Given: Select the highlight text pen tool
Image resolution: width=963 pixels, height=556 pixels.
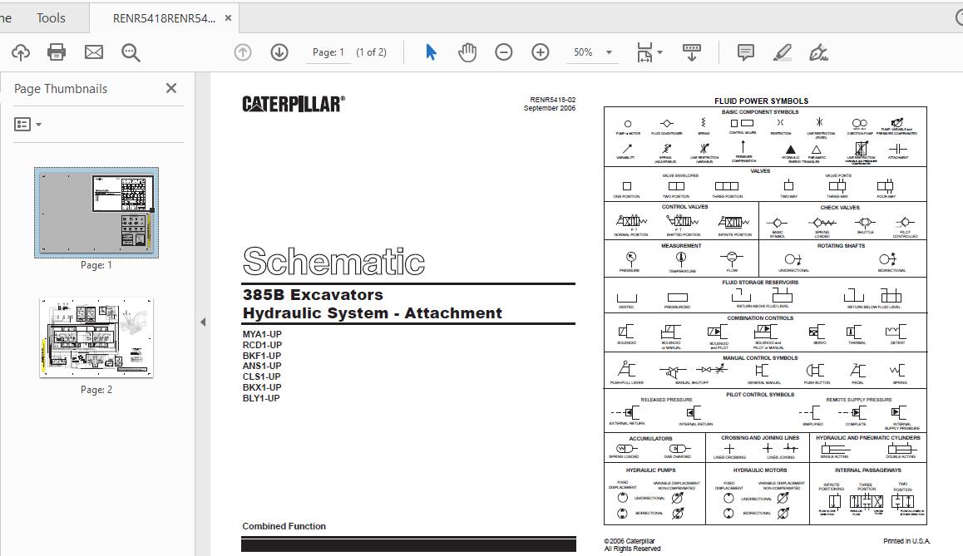Looking at the screenshot, I should coord(783,52).
